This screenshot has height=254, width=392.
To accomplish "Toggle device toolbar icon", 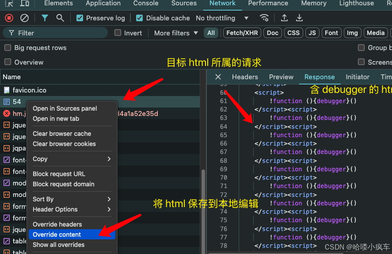I will point(24,3).
